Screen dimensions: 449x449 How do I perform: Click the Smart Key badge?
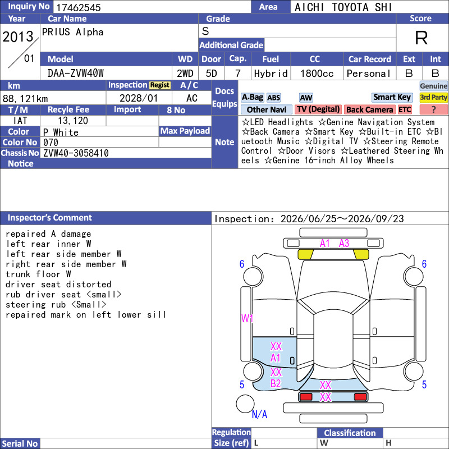[392, 97]
